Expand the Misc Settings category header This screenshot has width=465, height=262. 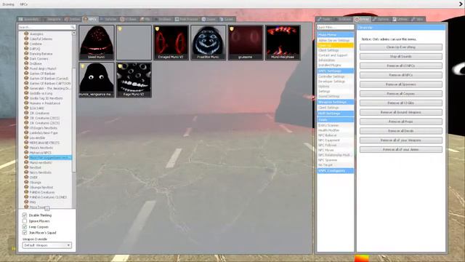336,114
